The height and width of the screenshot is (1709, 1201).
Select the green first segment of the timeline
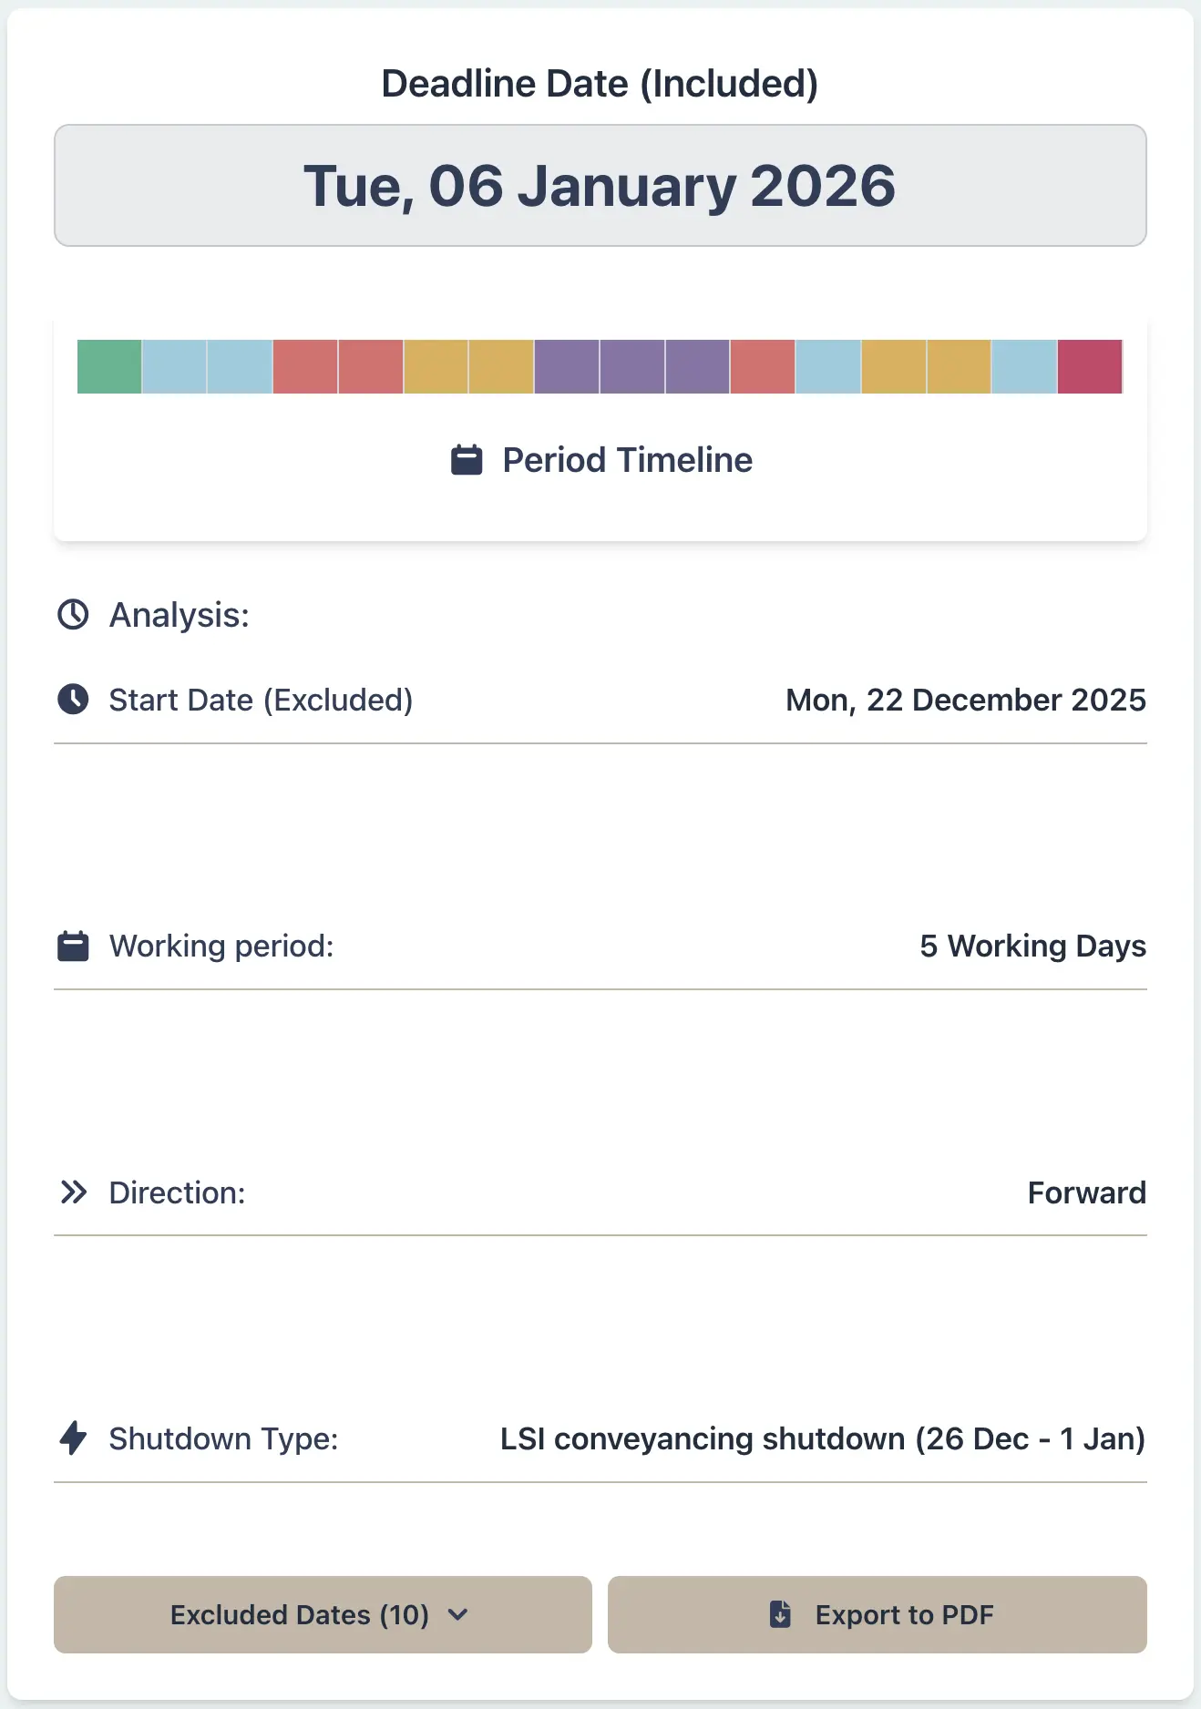click(x=109, y=366)
